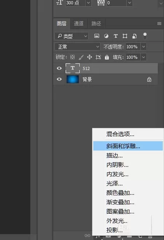The height and width of the screenshot is (240, 164).
Task: Hide the 背景 layer
Action: (59, 79)
